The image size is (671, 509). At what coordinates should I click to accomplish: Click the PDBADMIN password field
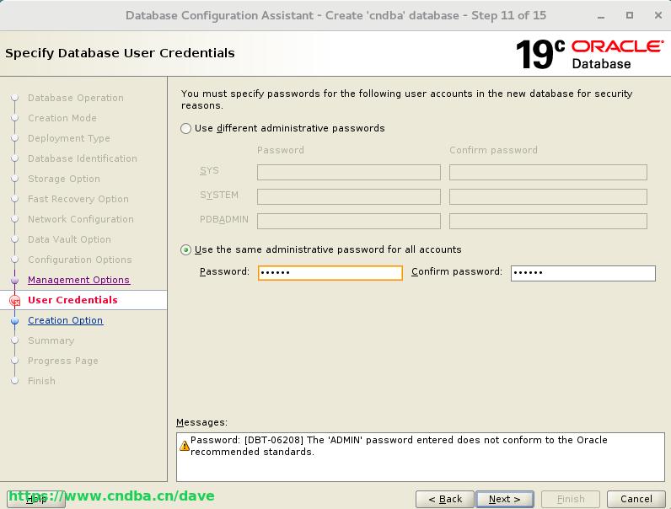(x=349, y=221)
